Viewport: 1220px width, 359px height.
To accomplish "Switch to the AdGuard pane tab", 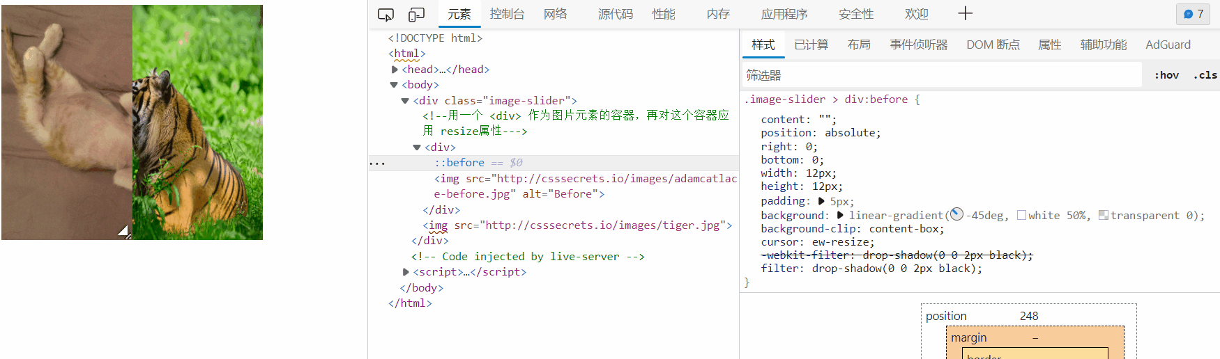I will coord(1168,45).
